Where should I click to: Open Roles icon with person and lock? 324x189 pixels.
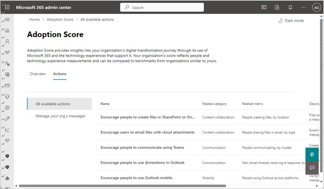(7, 63)
